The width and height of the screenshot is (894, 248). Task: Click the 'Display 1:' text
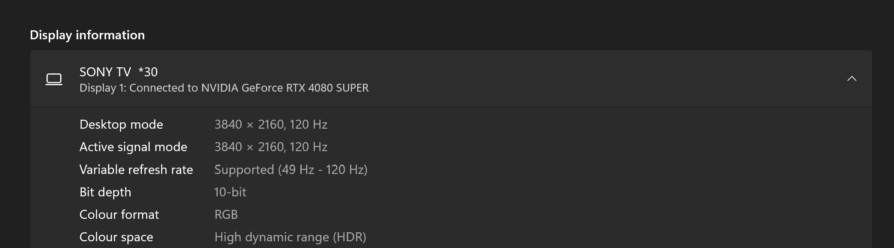coord(103,88)
